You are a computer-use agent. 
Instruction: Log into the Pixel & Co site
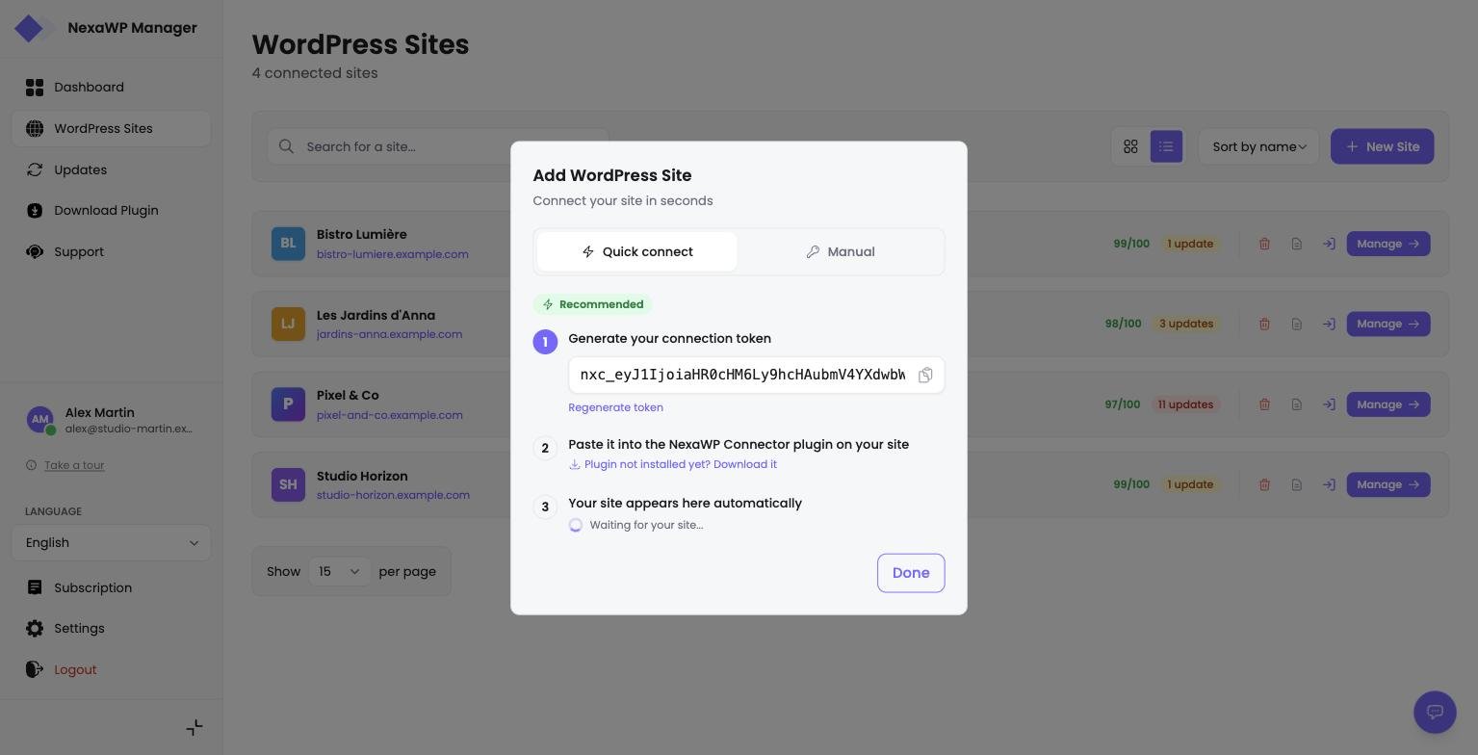click(x=1329, y=404)
